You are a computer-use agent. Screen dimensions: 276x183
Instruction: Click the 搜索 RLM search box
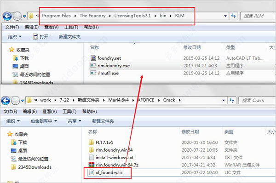point(258,16)
